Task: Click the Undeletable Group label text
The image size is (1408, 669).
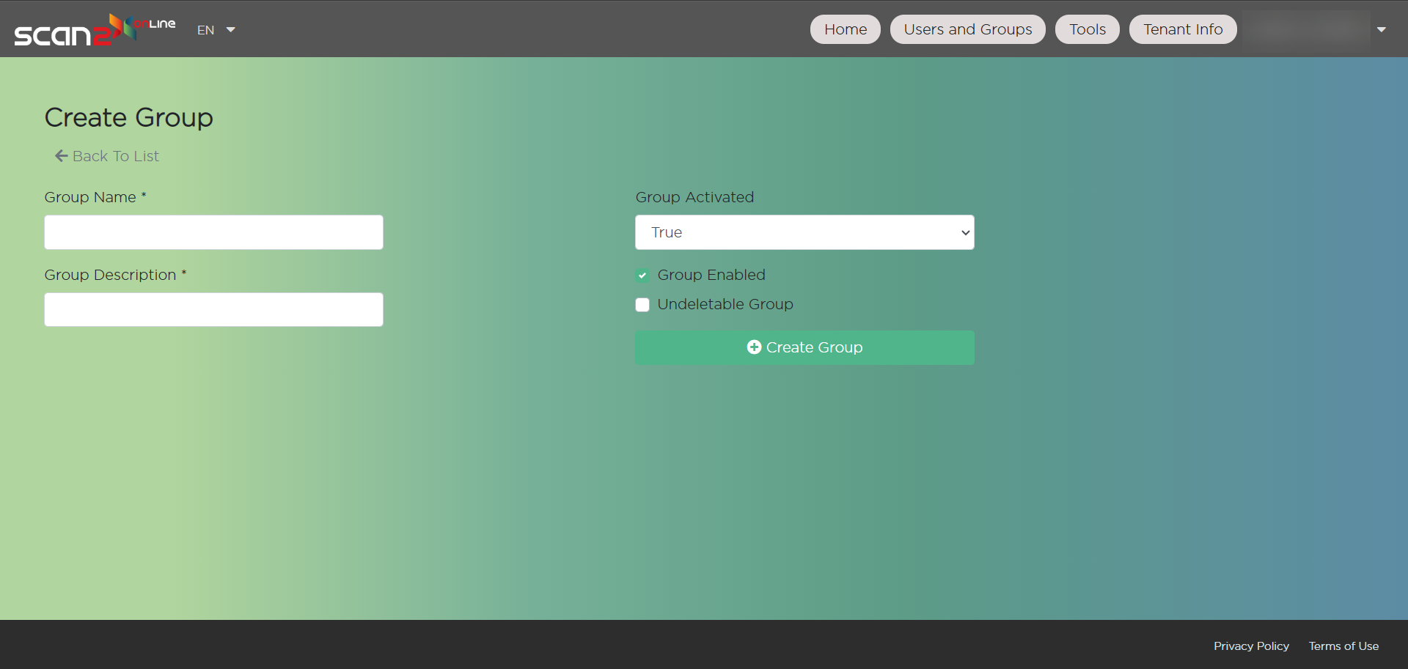Action: 725,304
